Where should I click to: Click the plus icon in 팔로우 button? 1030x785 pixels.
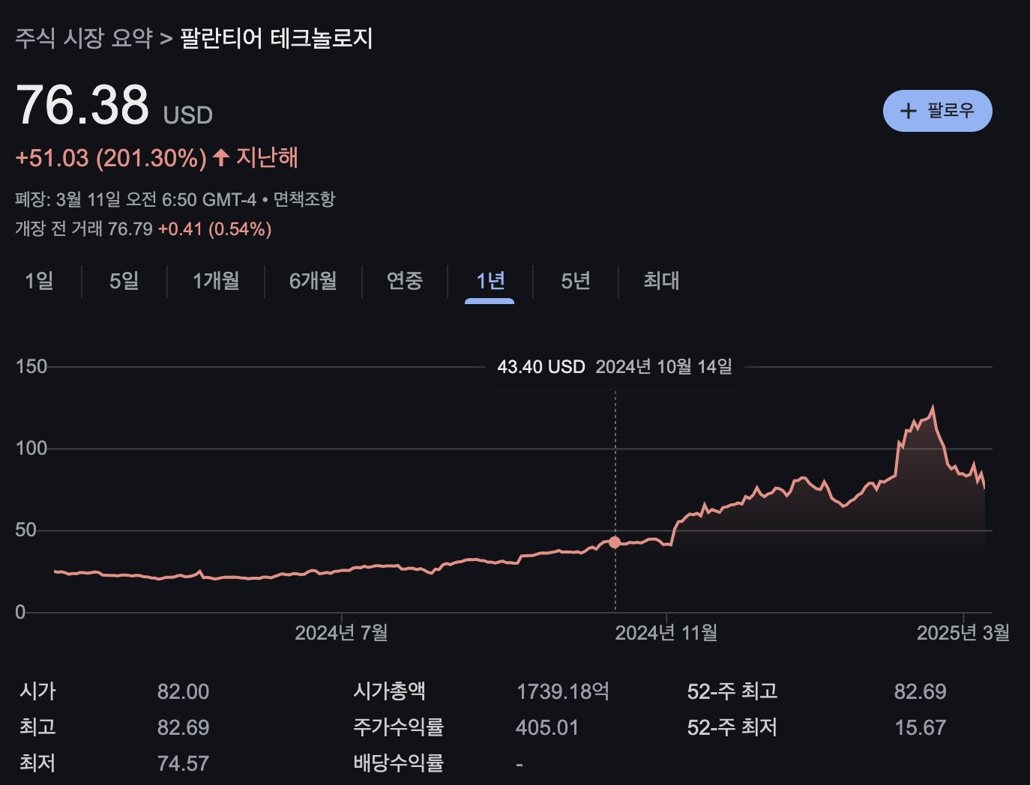(x=908, y=111)
